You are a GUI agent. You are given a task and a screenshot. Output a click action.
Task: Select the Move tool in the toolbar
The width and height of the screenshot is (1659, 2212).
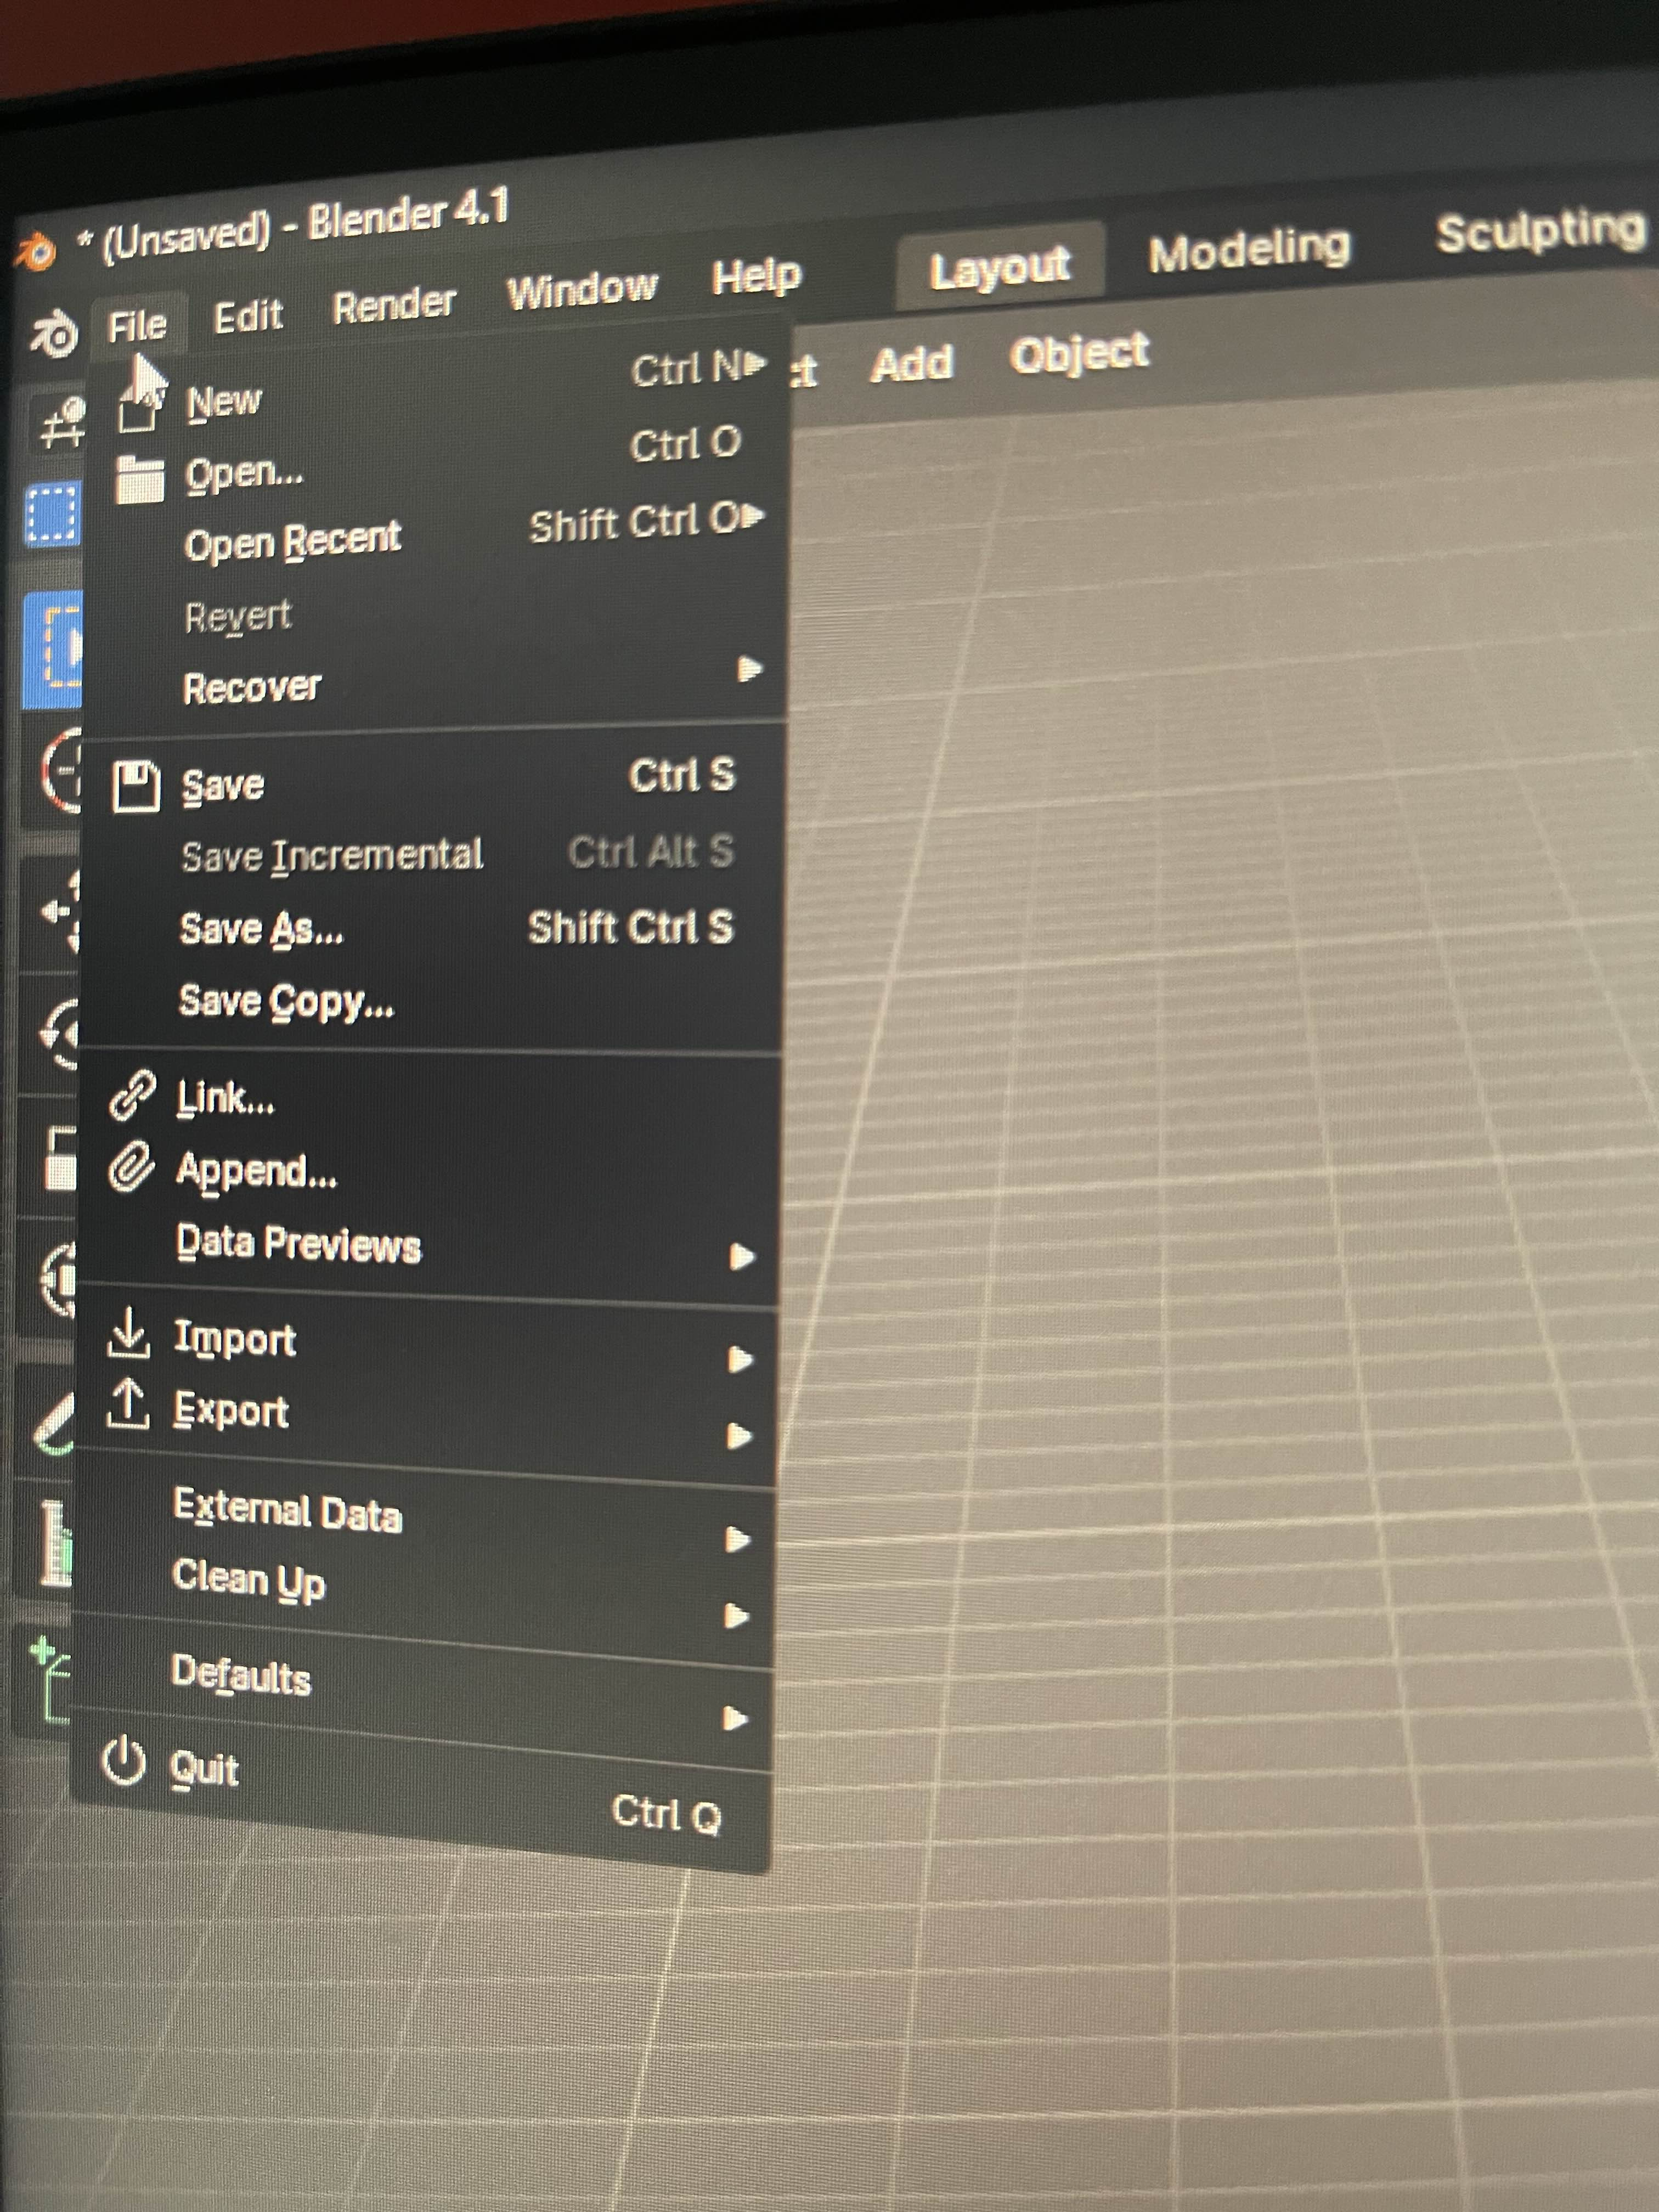(60, 911)
